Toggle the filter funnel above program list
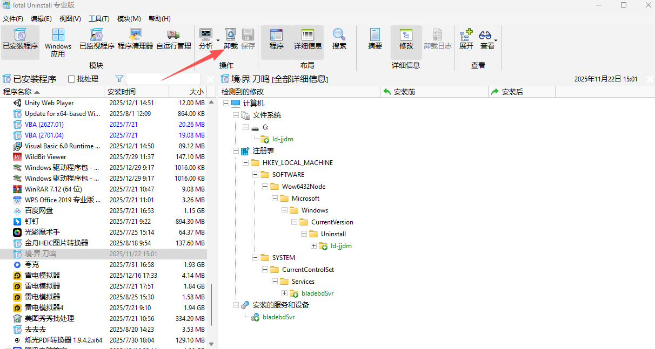655x349 pixels. pyautogui.click(x=118, y=78)
